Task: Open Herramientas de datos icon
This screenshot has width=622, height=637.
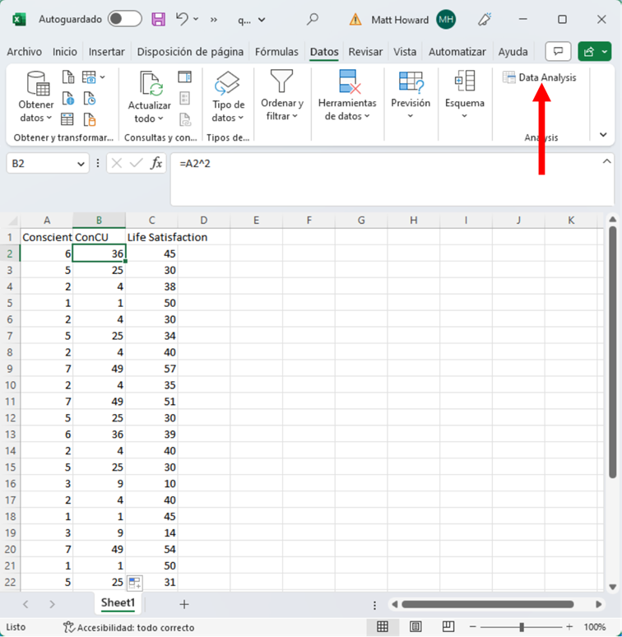Action: [x=349, y=83]
